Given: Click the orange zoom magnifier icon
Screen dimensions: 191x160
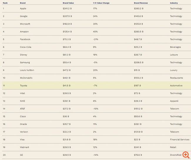Looking at the screenshot, I should pos(185,155).
